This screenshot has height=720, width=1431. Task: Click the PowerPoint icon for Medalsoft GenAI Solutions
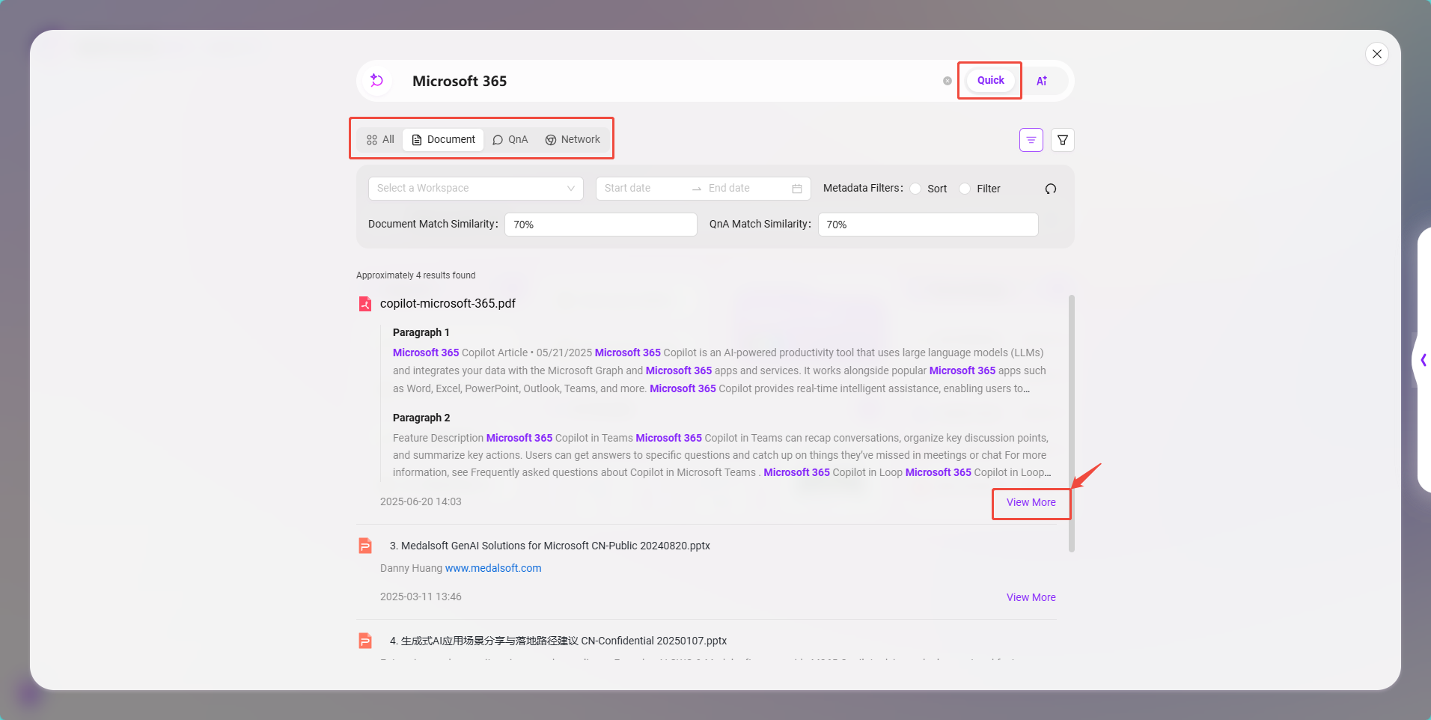point(365,546)
